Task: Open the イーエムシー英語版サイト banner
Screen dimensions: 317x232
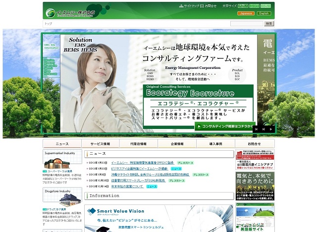Action: point(255,218)
